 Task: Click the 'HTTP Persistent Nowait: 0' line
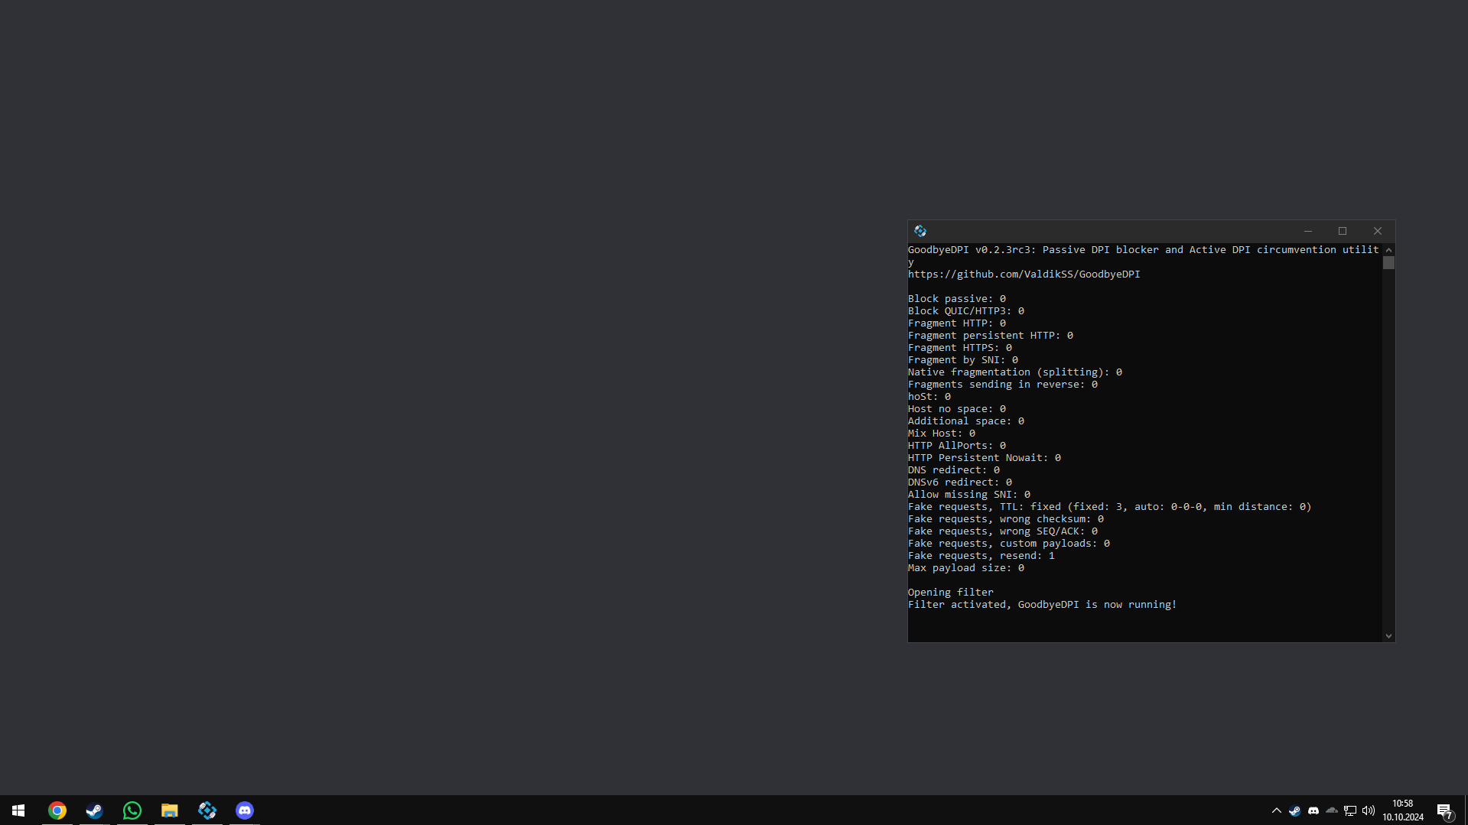tap(985, 458)
